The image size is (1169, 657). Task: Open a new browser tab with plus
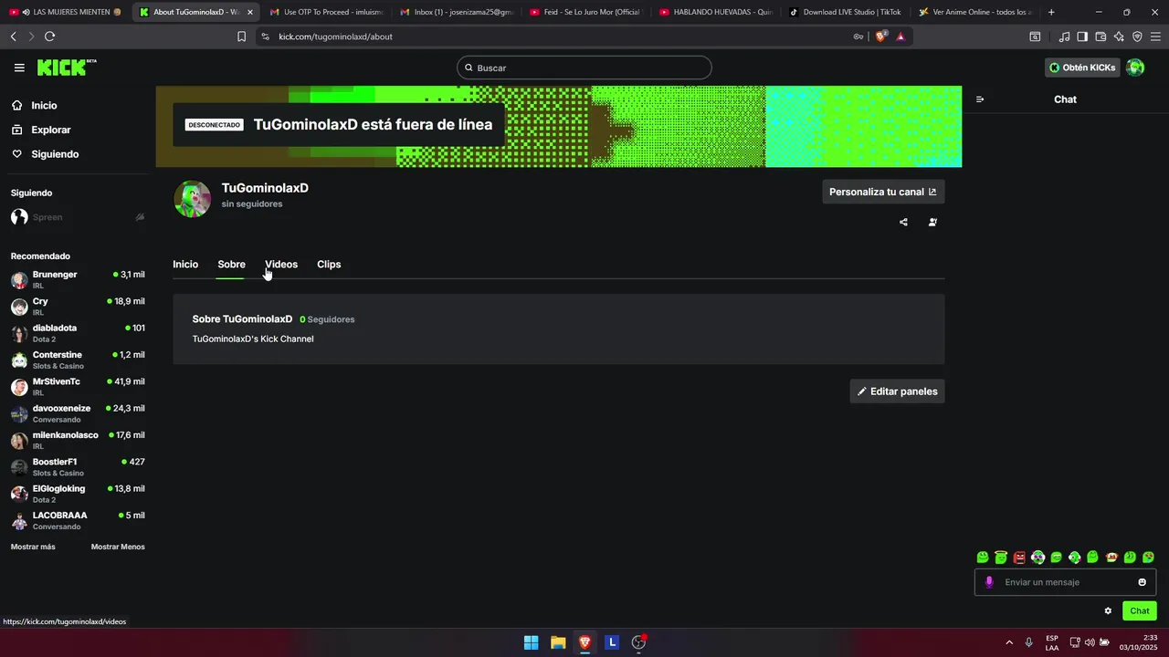pyautogui.click(x=1051, y=12)
